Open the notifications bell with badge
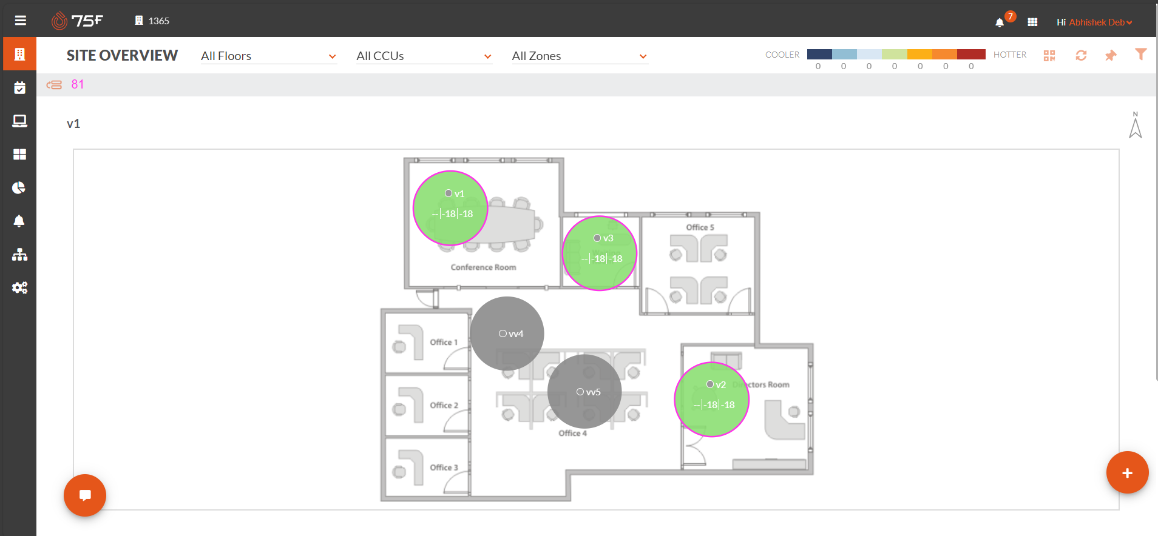Screen dimensions: 1158x536 tap(1000, 22)
